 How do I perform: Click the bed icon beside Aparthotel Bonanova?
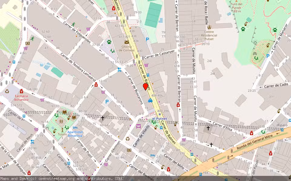75,128
